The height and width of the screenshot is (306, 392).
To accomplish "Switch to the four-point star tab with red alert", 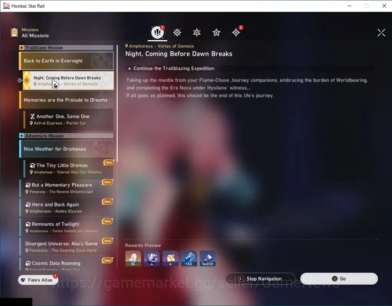I will tap(236, 33).
